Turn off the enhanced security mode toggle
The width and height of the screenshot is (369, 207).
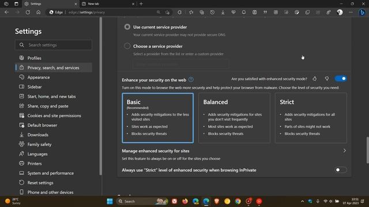(341, 79)
